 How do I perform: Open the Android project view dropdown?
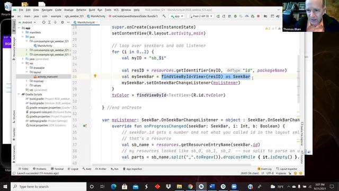pos(27,22)
